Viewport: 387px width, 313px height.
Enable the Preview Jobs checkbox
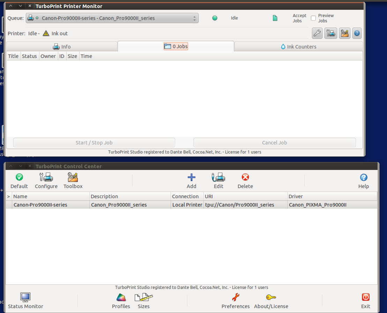[313, 18]
